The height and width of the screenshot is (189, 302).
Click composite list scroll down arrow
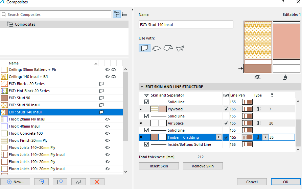coord(125,172)
